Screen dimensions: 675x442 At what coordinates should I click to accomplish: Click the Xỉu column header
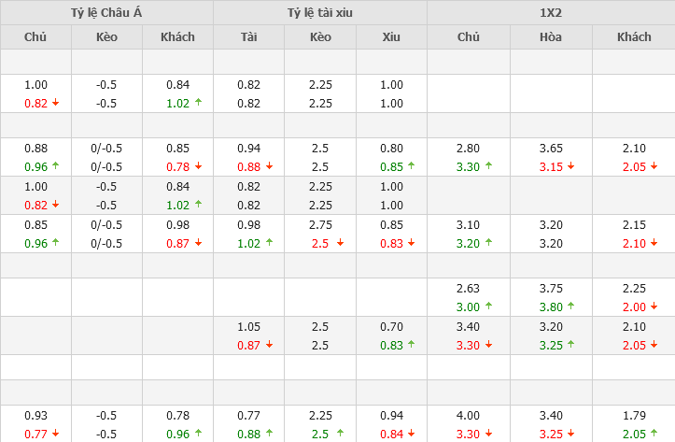(391, 37)
